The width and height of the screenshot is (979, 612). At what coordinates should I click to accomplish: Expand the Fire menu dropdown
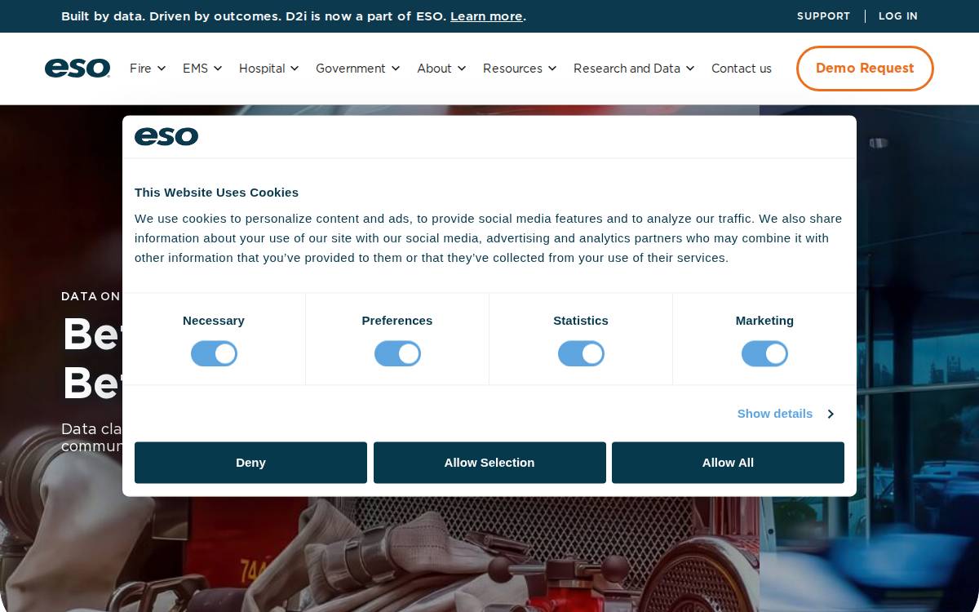148,69
